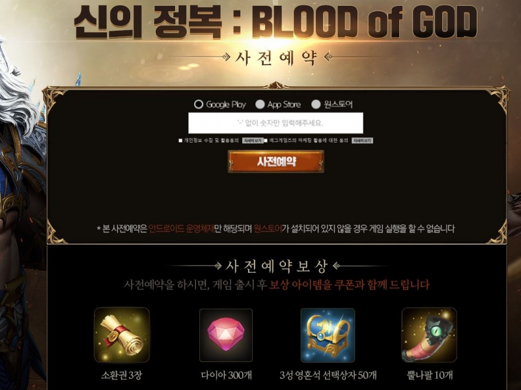Focus the phone number input field

coord(275,123)
